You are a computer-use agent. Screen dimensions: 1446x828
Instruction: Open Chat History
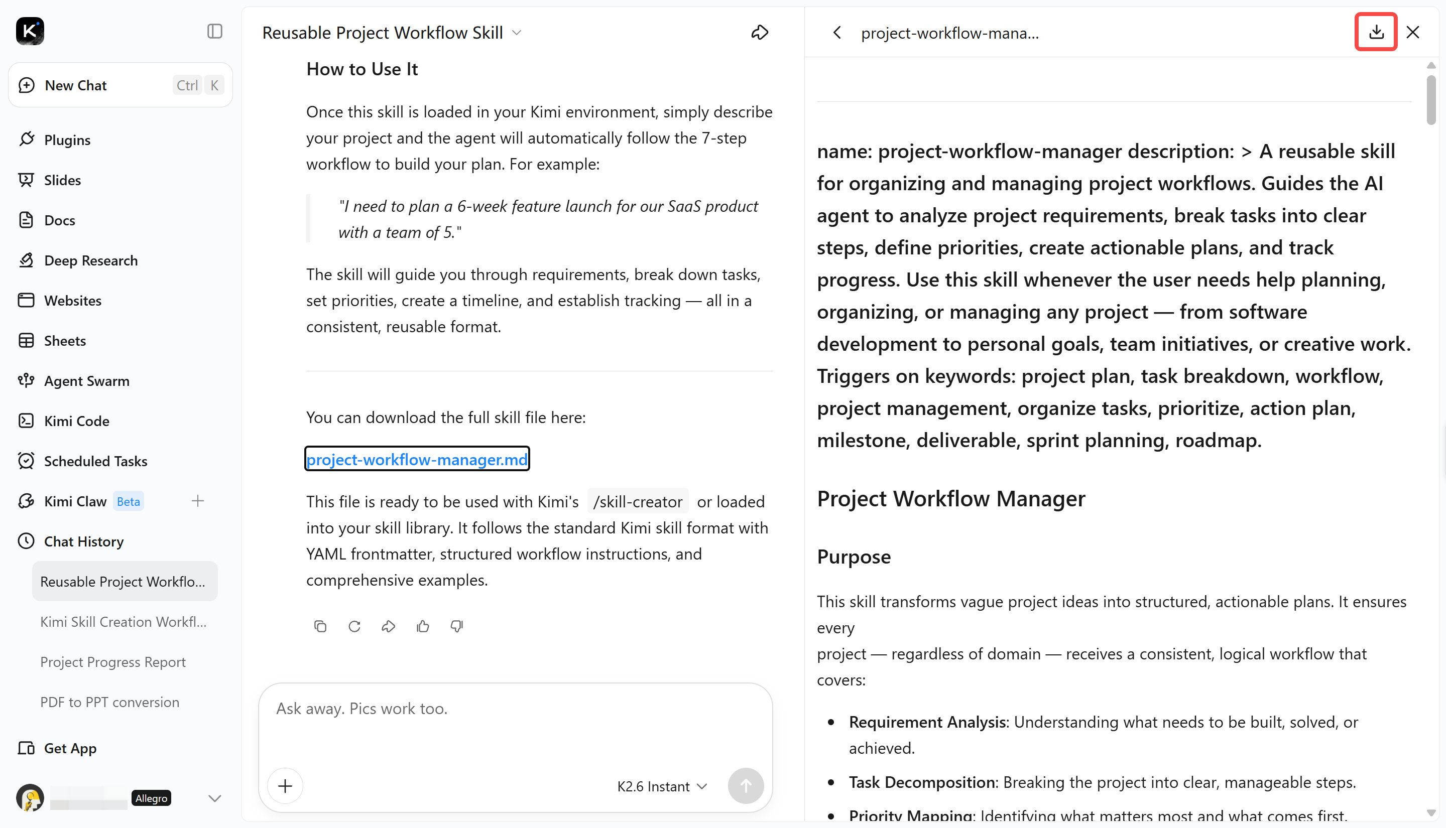tap(84, 541)
